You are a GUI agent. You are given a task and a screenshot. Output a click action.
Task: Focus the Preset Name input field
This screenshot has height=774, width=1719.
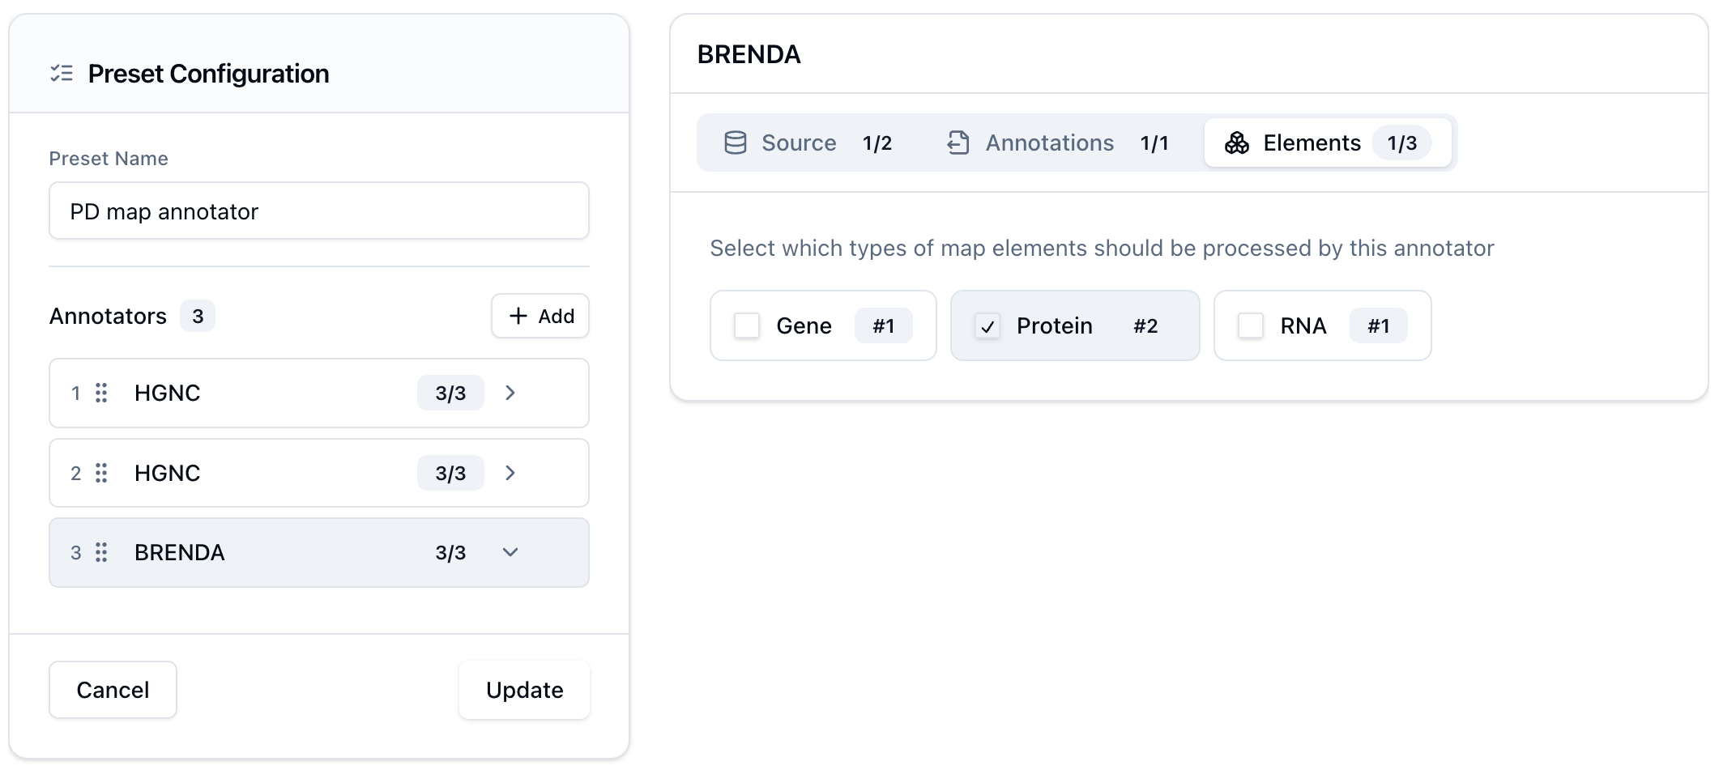[318, 211]
